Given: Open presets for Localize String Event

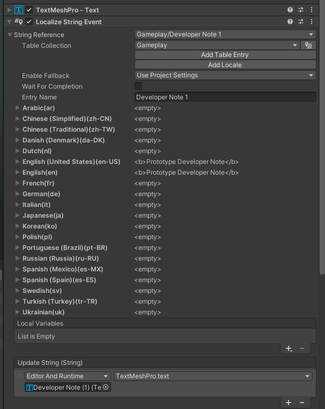Looking at the screenshot, I should point(301,22).
